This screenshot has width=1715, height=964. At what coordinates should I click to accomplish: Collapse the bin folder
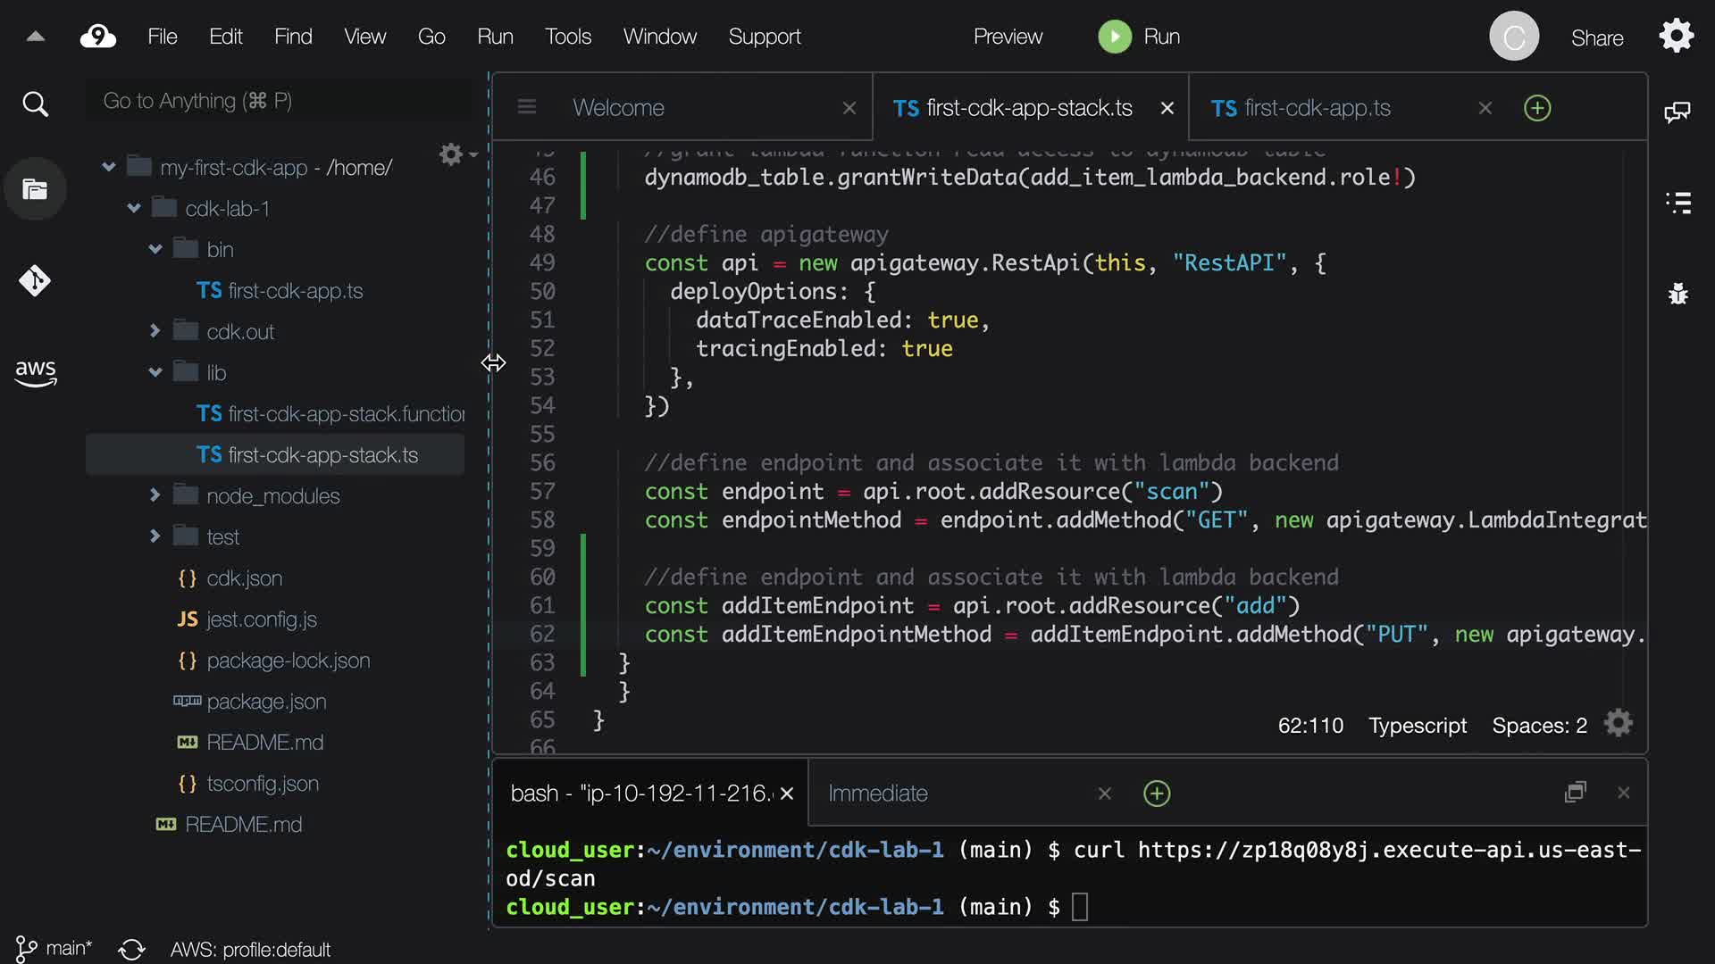tap(155, 249)
